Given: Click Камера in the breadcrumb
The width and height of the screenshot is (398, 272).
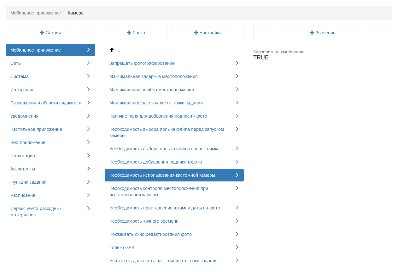Looking at the screenshot, I should point(76,13).
